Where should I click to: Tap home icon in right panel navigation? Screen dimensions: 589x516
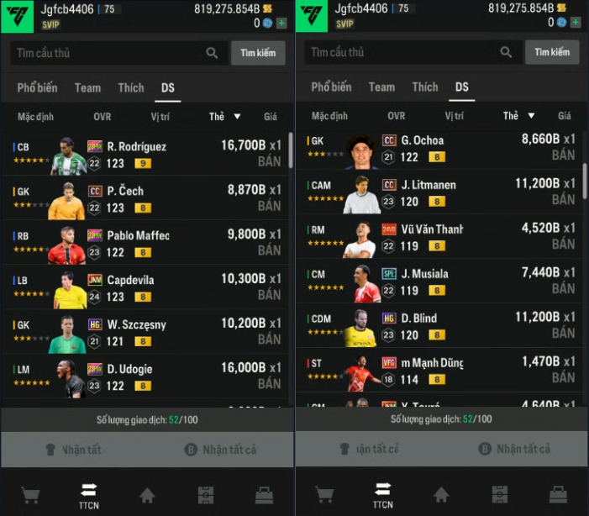(441, 495)
